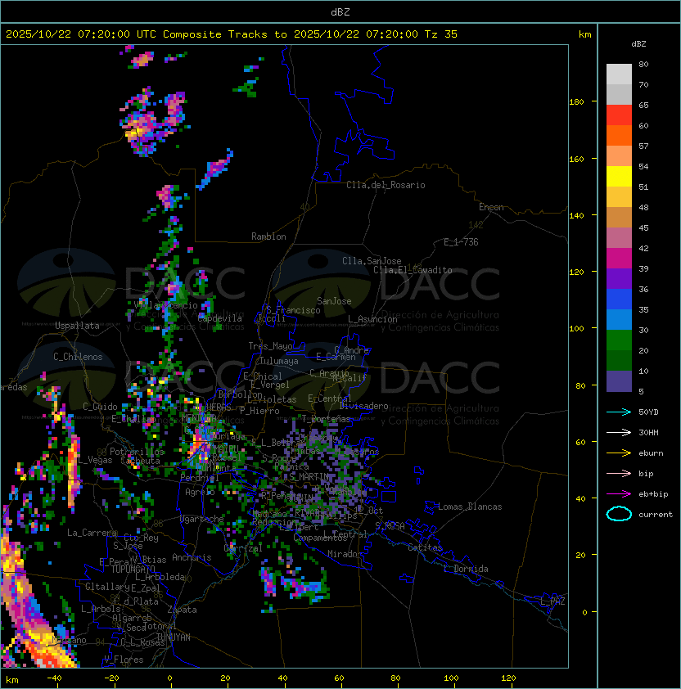Image resolution: width=681 pixels, height=689 pixels.
Task: Click the S_MARTIN map label
Action: coord(309,477)
